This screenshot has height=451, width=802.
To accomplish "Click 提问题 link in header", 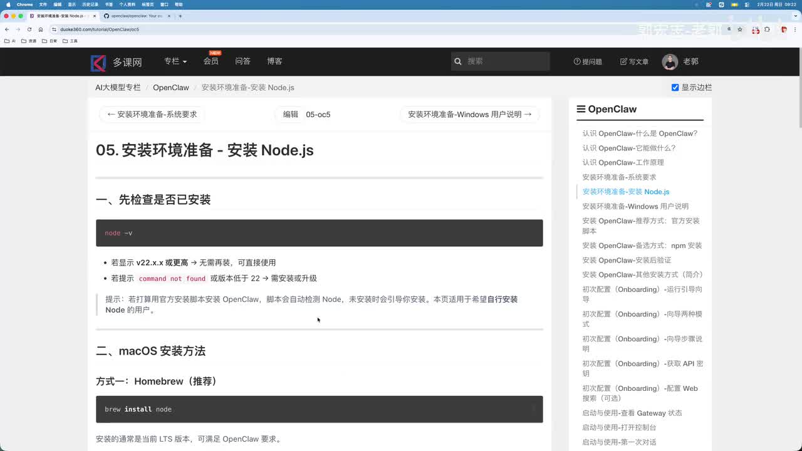I will [588, 61].
